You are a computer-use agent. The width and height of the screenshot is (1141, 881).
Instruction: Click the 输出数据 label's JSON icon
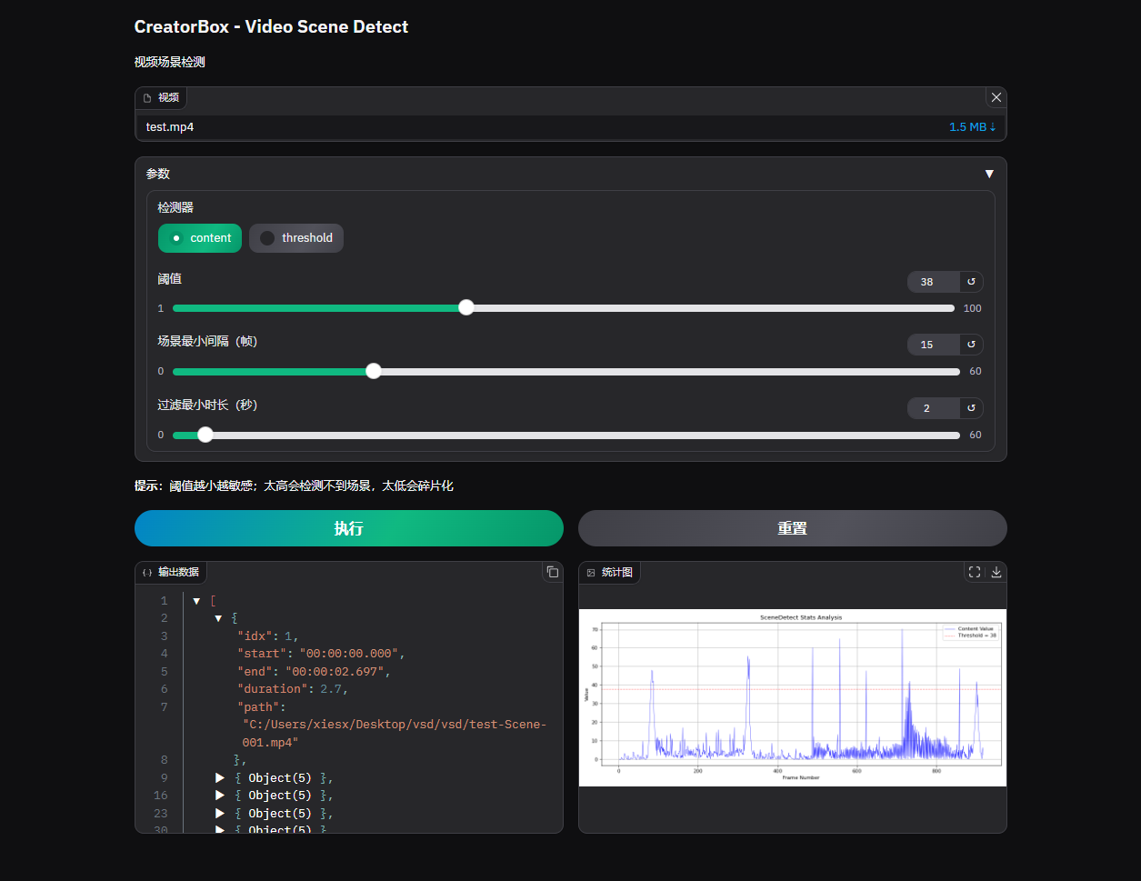147,573
